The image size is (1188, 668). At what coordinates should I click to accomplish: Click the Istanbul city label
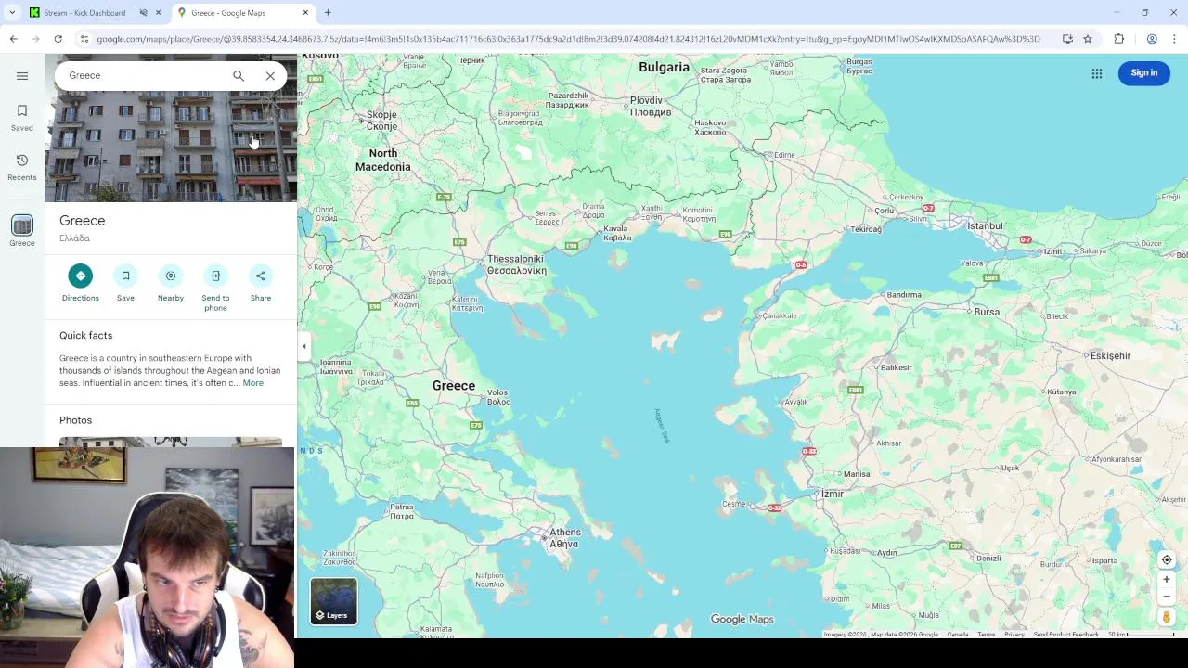click(985, 225)
